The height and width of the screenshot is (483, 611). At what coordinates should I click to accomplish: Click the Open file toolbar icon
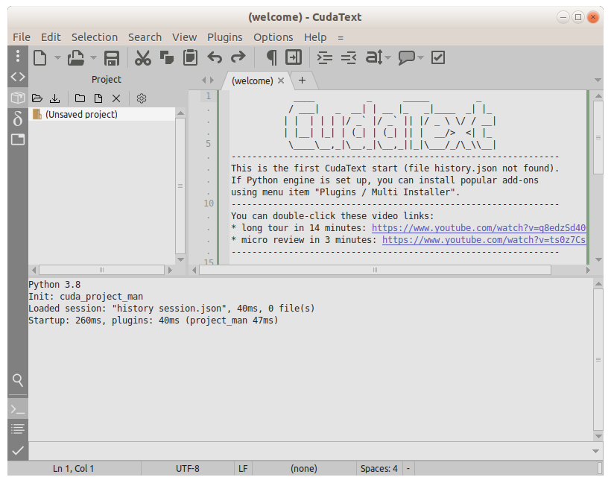[75, 57]
